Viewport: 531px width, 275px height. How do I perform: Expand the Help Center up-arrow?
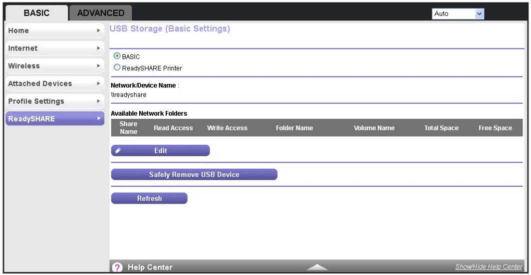pos(316,267)
